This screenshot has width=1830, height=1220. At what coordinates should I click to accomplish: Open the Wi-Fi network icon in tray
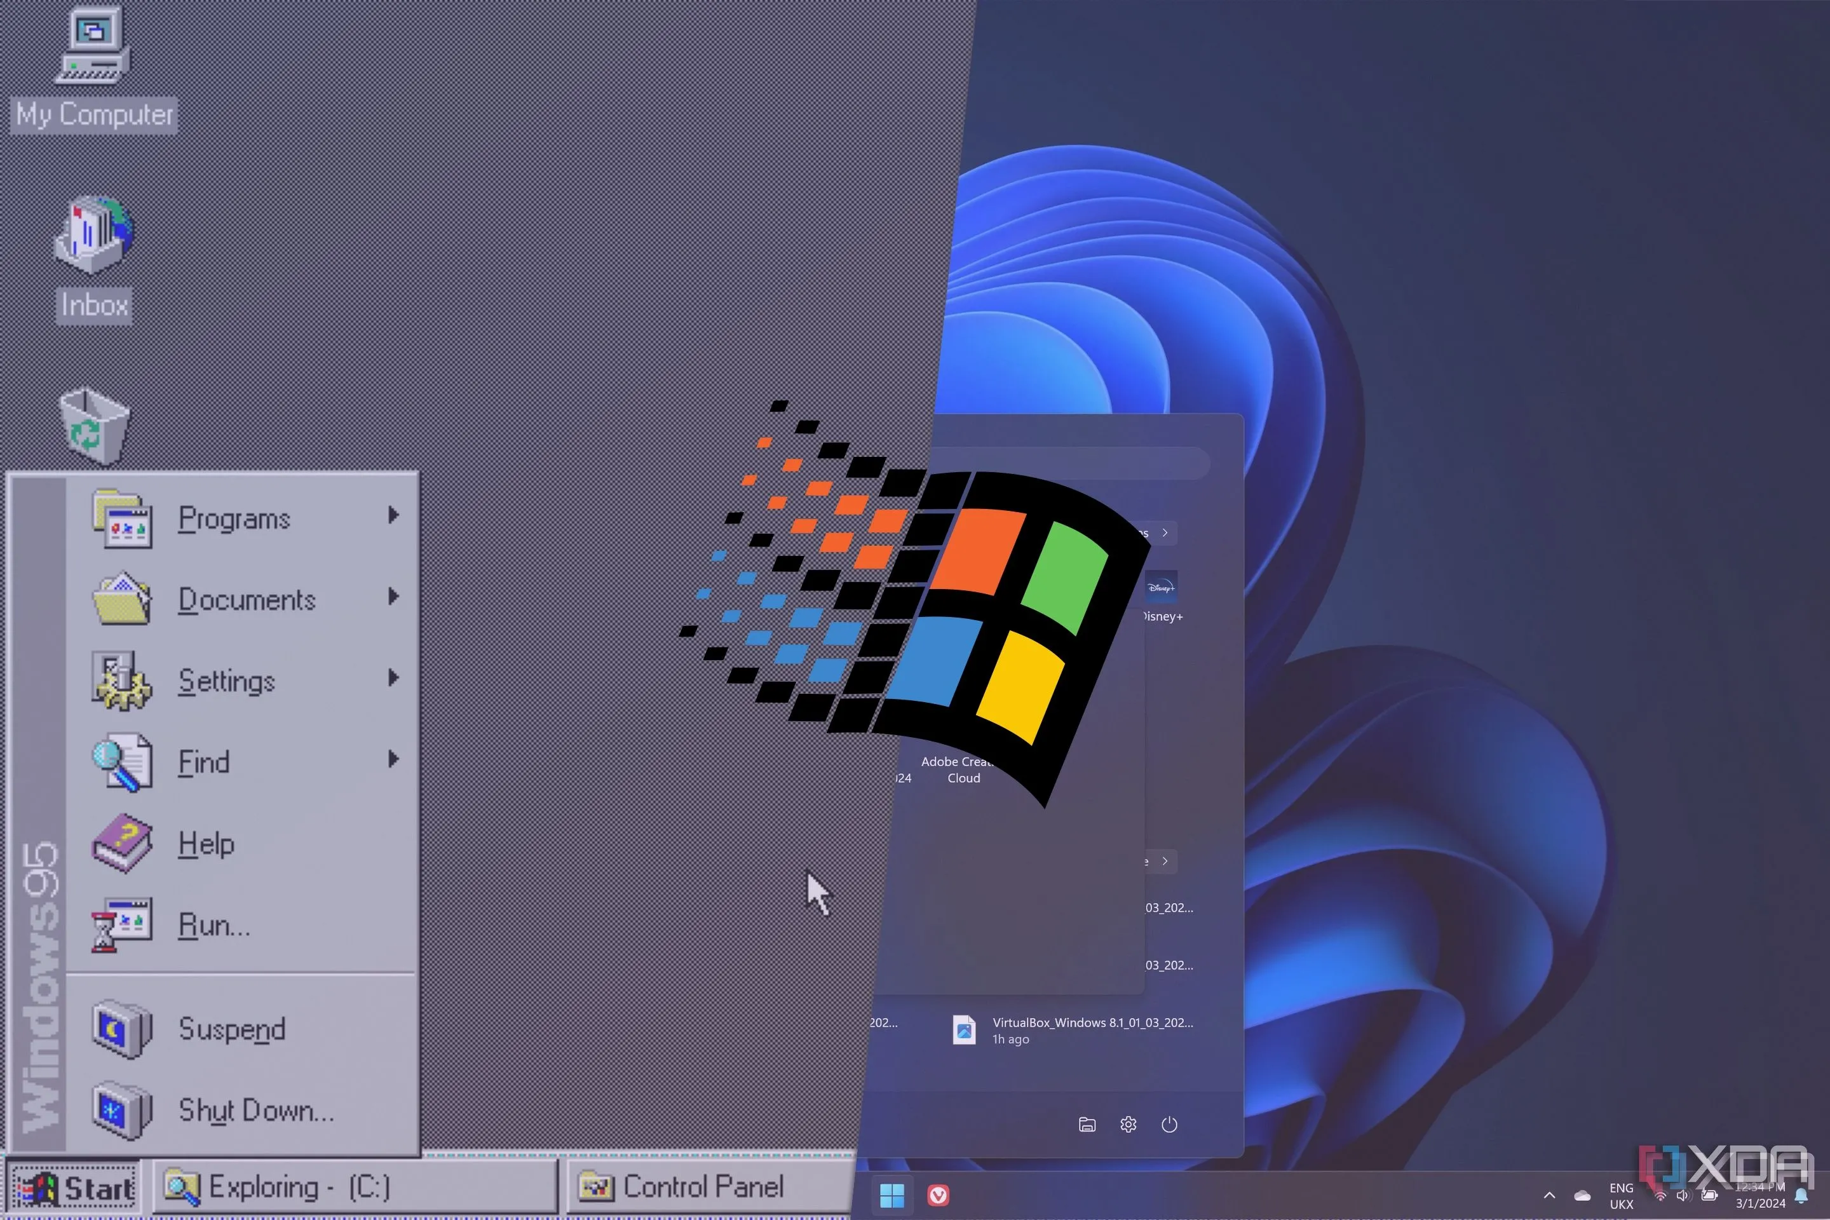click(x=1660, y=1196)
